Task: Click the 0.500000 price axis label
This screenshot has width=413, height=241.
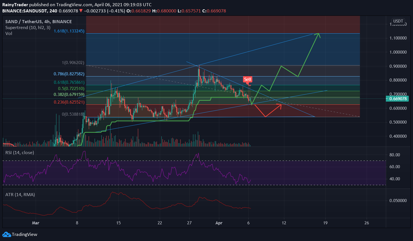Action: coord(398,122)
